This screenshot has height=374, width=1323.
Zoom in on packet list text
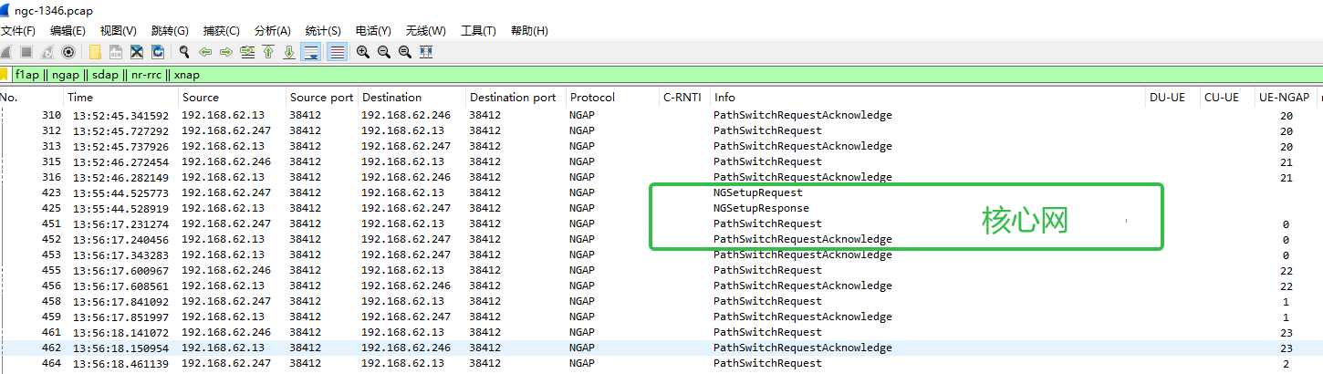coord(363,52)
